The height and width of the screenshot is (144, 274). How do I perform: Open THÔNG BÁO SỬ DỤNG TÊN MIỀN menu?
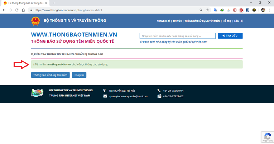pos(202,21)
